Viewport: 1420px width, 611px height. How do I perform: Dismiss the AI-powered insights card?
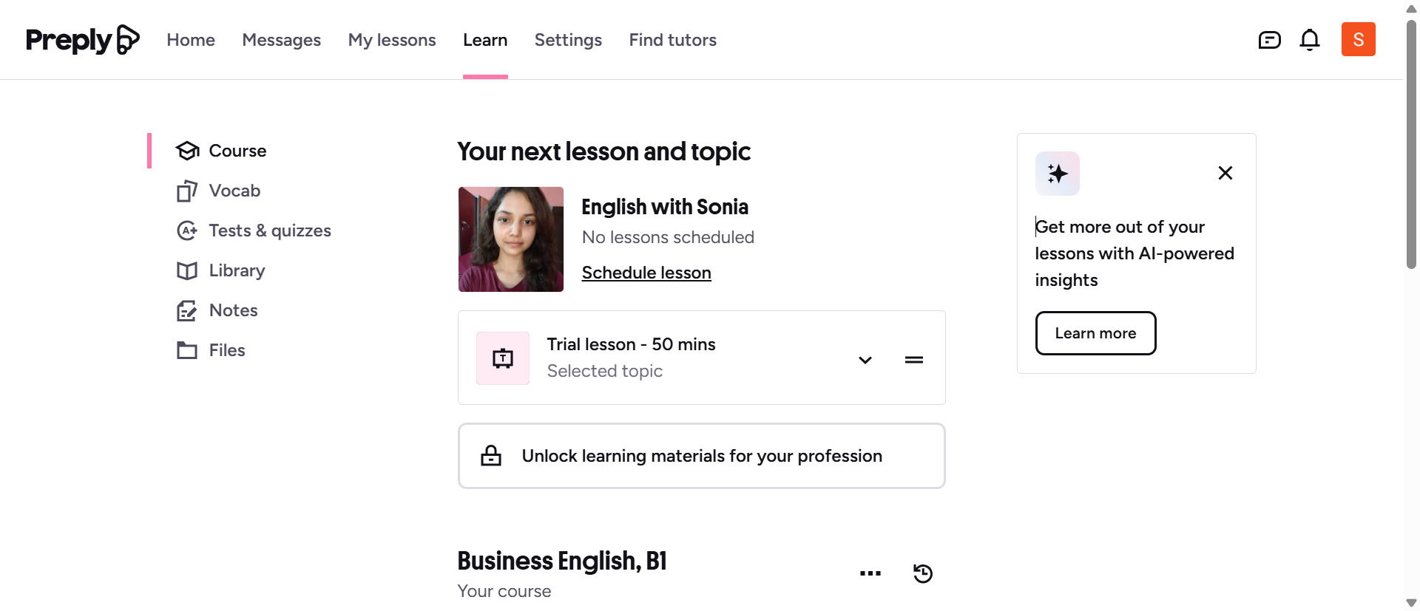[x=1225, y=173]
